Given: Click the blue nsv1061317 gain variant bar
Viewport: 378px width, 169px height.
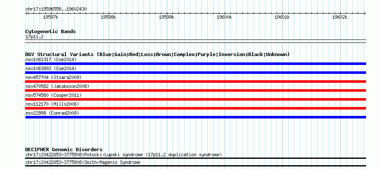Looking at the screenshot, I should pyautogui.click(x=195, y=64).
